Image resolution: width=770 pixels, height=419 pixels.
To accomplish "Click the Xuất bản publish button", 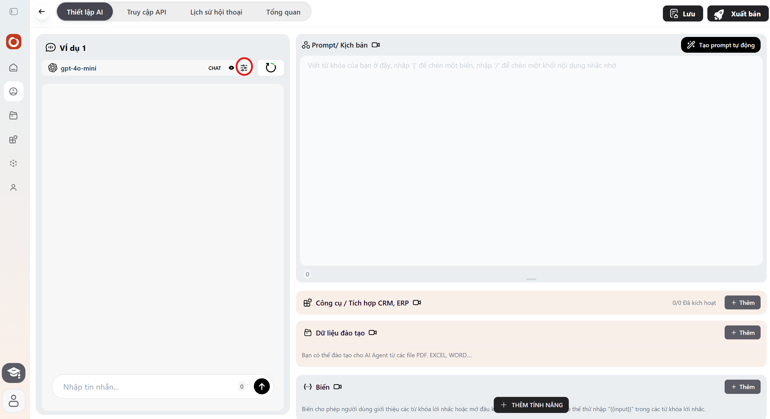I will pyautogui.click(x=737, y=14).
